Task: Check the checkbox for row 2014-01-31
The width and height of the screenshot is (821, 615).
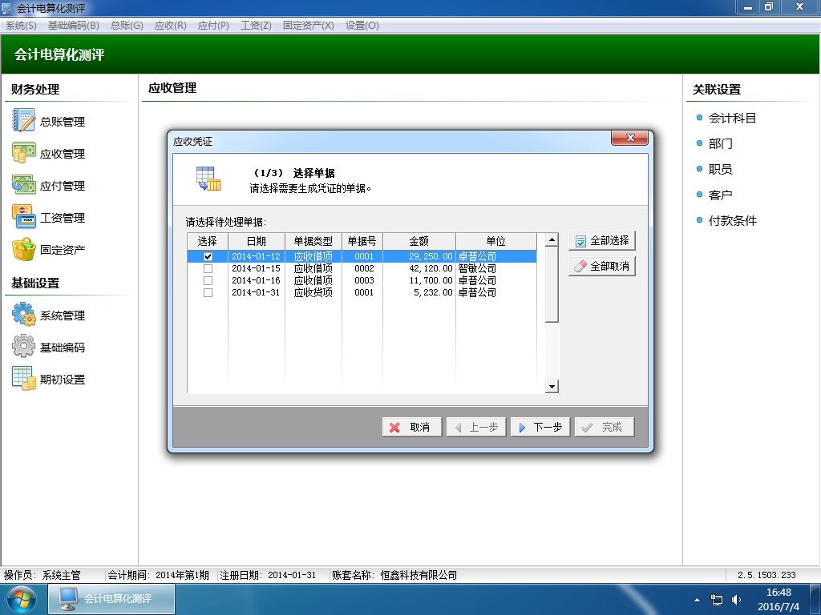Action: pos(208,292)
